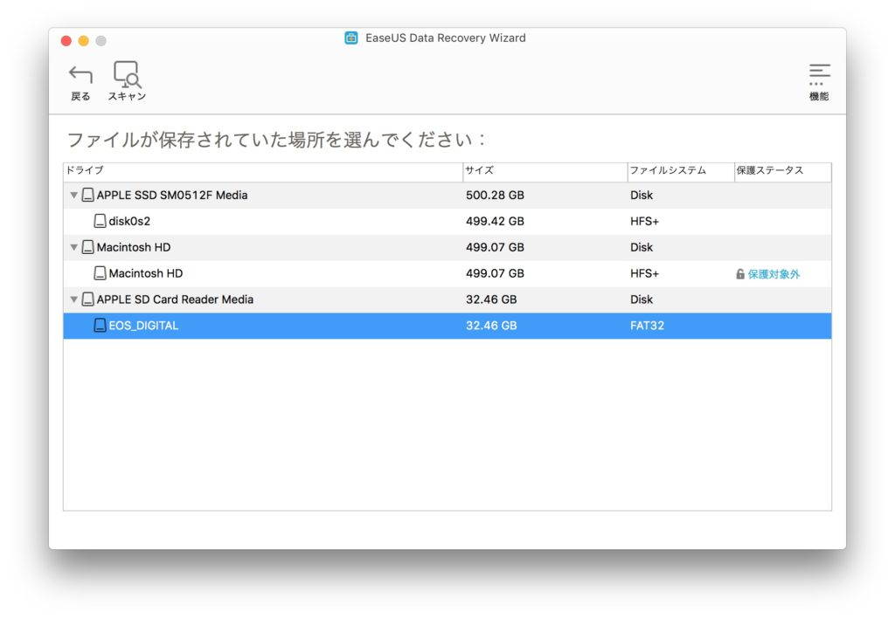Select the child Macintosh HD HFS+ volume
The image size is (895, 619).
(x=447, y=273)
